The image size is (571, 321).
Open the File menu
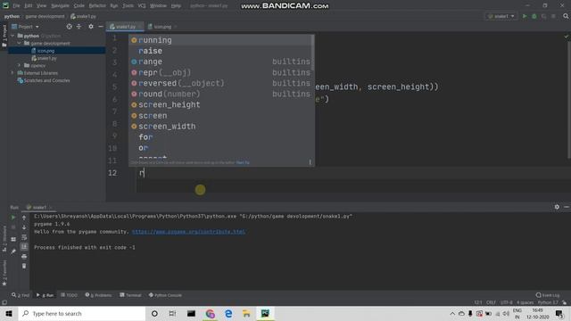16,6
